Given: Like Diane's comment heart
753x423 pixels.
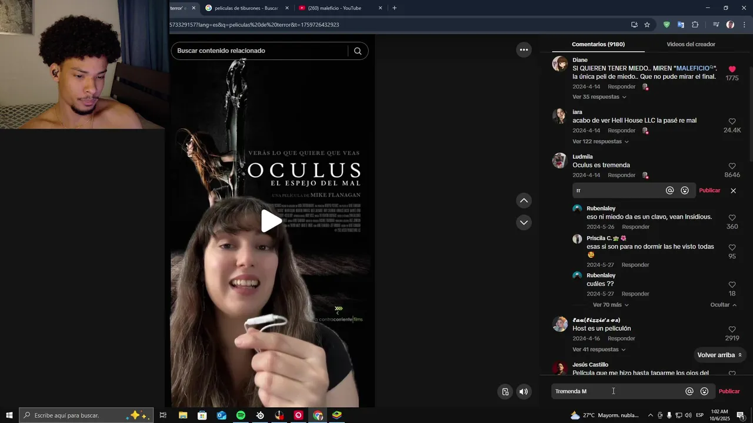Looking at the screenshot, I should tap(732, 69).
